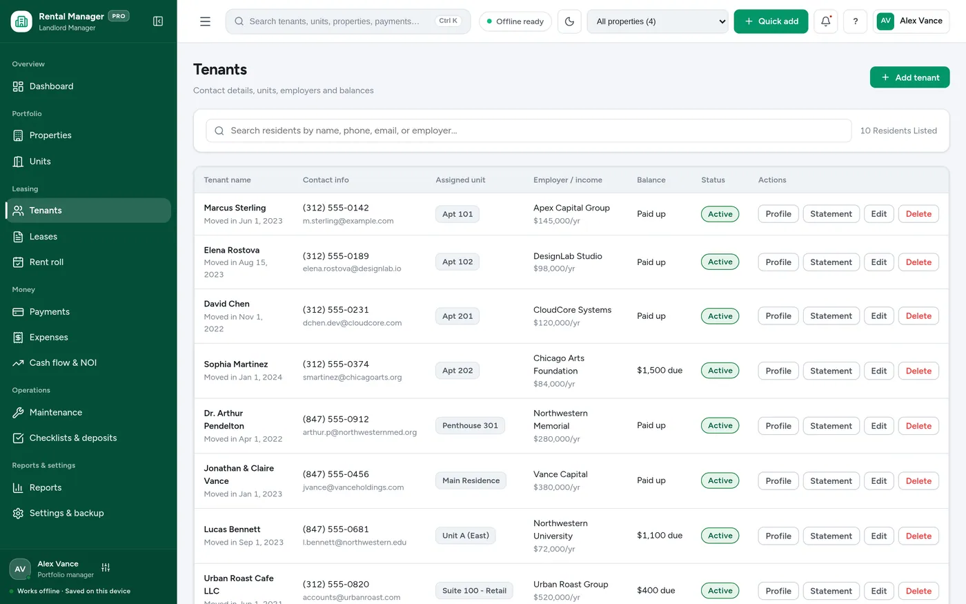Click the Quick add button
966x604 pixels.
click(771, 21)
